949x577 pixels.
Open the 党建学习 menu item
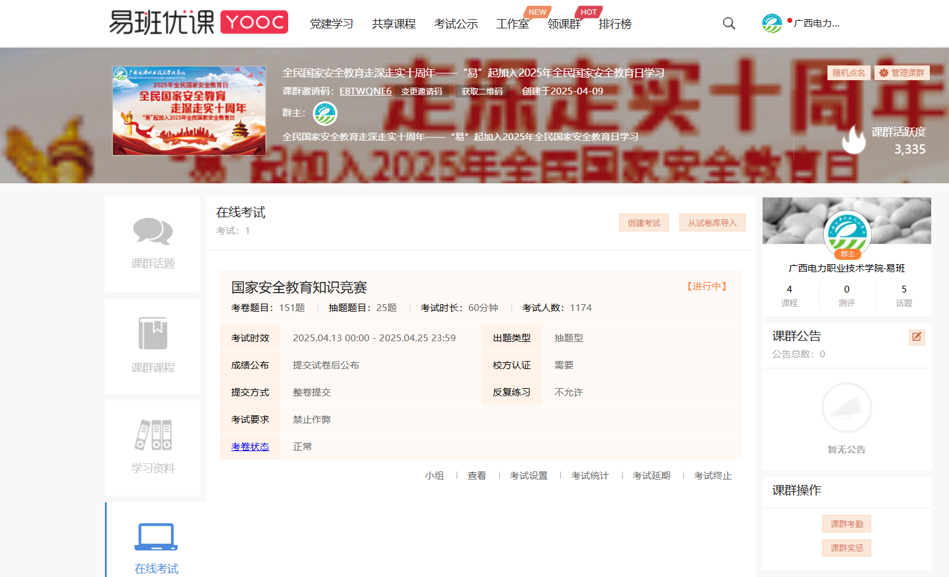[x=331, y=23]
